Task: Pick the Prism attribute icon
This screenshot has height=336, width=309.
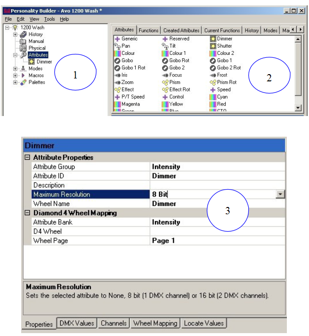Action: (x=165, y=82)
